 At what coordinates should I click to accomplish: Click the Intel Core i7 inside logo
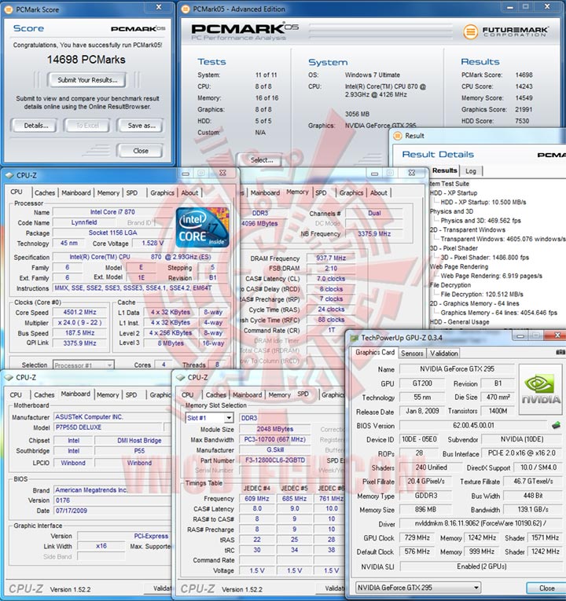point(203,227)
